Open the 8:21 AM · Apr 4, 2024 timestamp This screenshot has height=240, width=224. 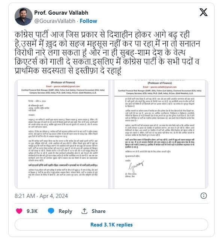41,196
